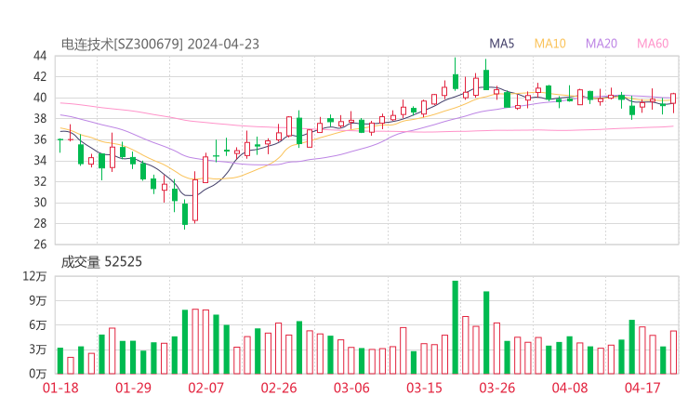The image size is (688, 409).
Task: Click the 9万 volume axis label
Action: (x=38, y=300)
